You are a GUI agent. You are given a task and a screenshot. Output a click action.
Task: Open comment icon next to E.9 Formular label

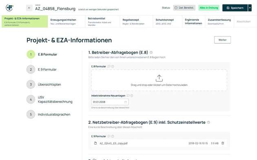(109, 136)
